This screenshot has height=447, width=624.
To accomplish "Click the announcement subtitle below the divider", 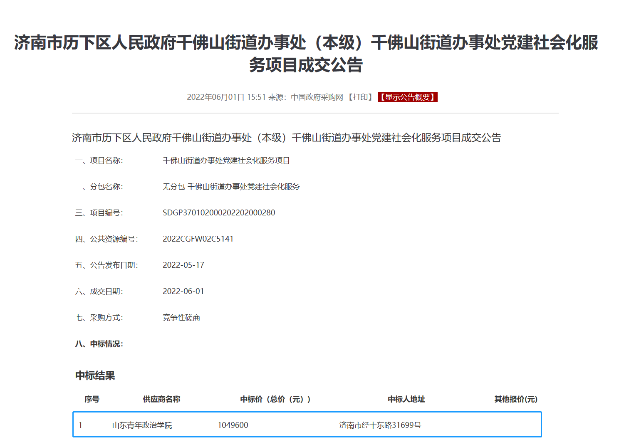I will (x=286, y=138).
